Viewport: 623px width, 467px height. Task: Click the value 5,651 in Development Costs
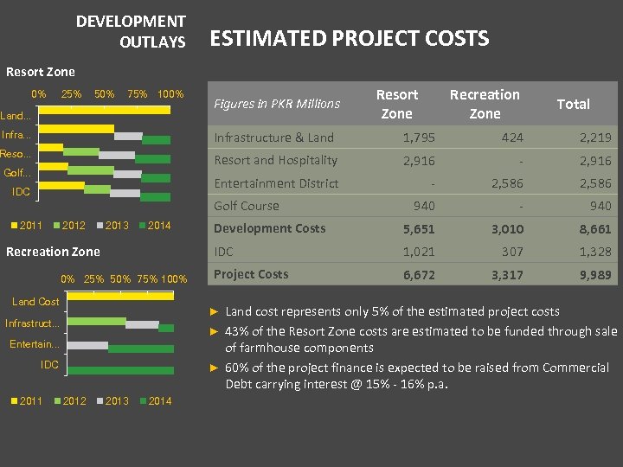point(419,229)
